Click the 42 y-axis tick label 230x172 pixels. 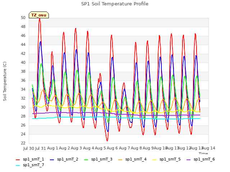[23, 53]
